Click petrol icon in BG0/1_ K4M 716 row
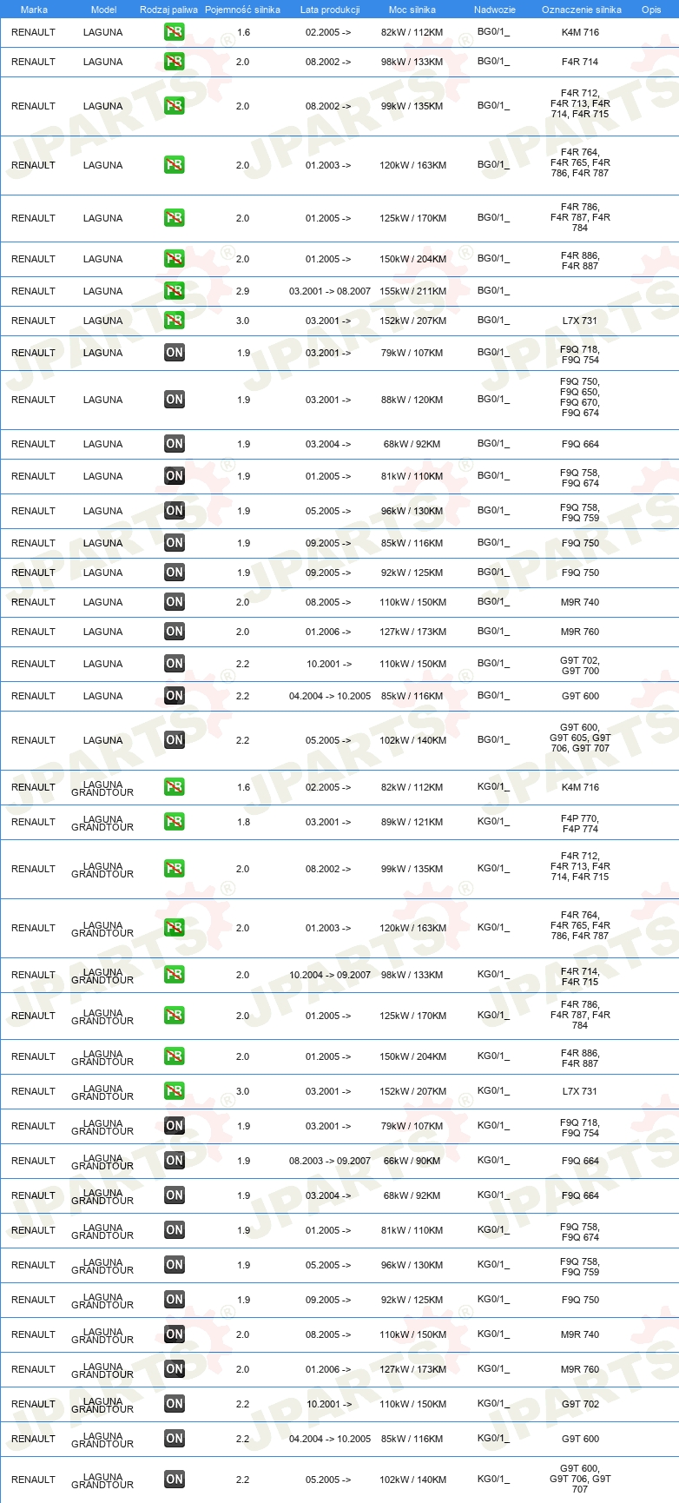The width and height of the screenshot is (679, 1503). [x=175, y=32]
